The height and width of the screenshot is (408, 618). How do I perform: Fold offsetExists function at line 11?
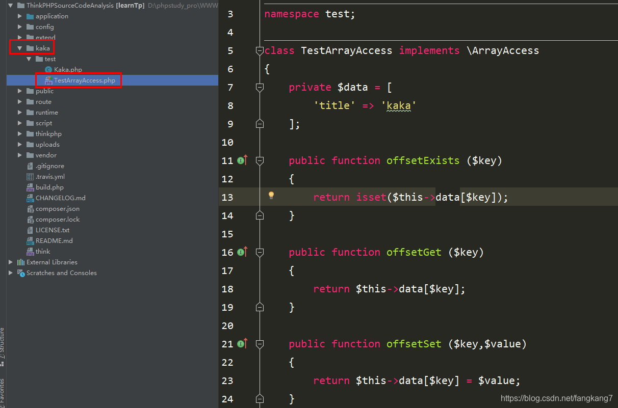(260, 160)
